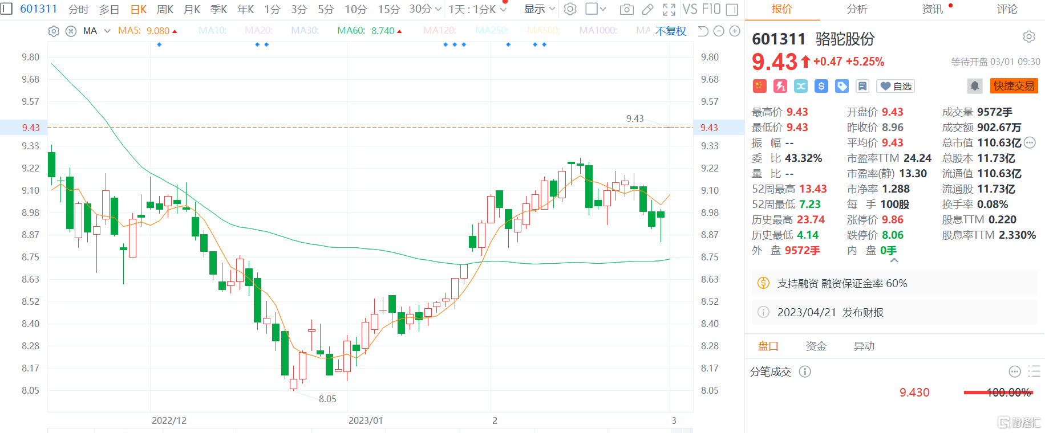Zoom out the chart with the minus icon
1045x433 pixels.
[x=719, y=31]
